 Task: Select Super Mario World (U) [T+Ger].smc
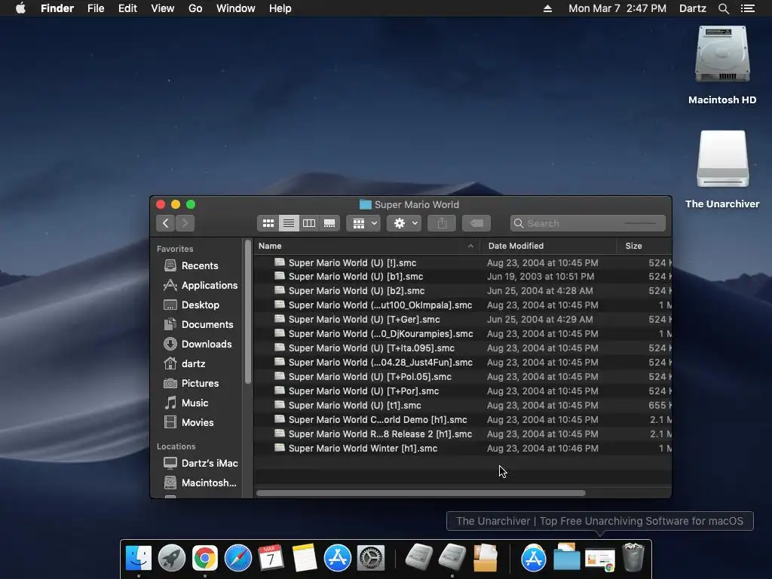pos(463,320)
